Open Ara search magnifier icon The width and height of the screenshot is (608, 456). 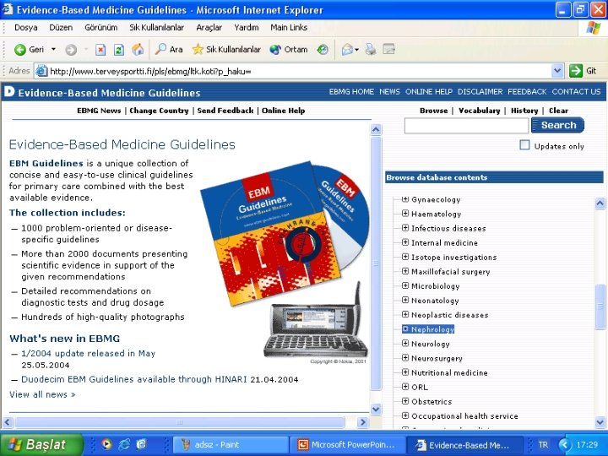coord(160,49)
